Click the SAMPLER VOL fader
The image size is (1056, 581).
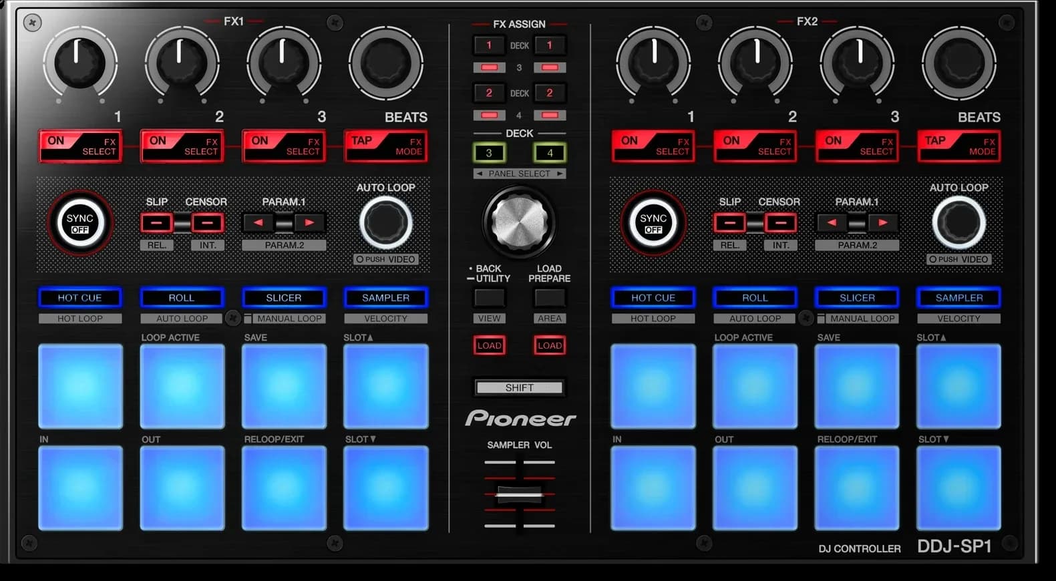point(520,495)
